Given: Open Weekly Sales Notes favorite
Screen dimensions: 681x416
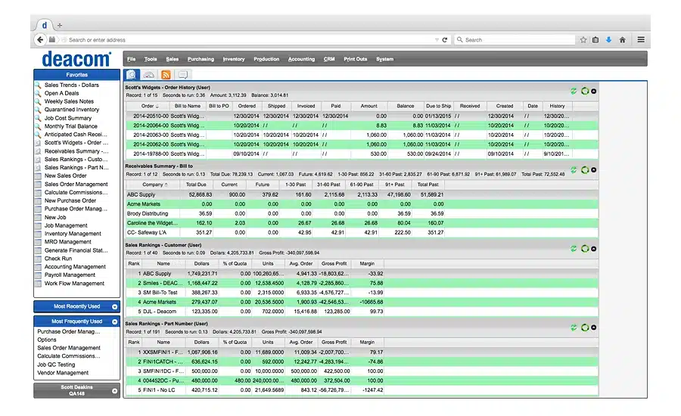Looking at the screenshot, I should [69, 101].
